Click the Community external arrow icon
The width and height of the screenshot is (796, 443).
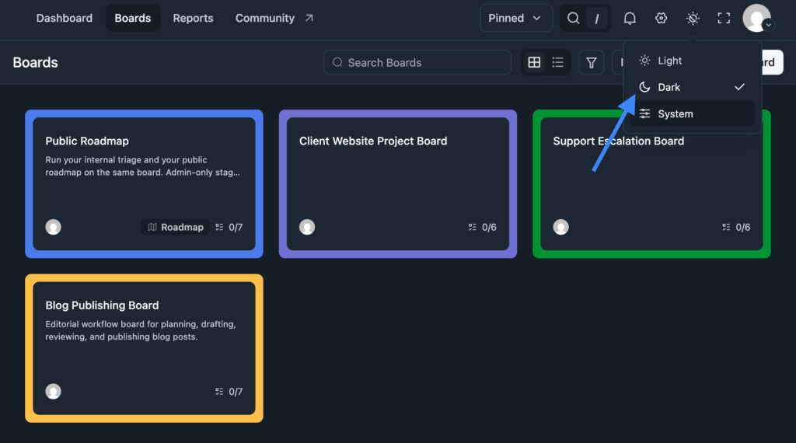click(309, 19)
